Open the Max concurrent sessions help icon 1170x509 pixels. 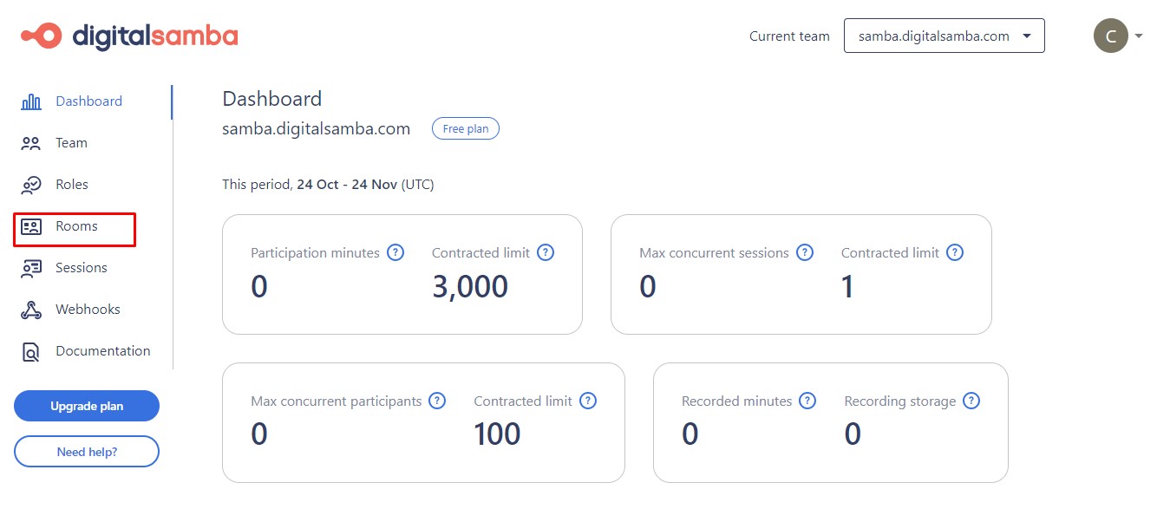point(805,252)
